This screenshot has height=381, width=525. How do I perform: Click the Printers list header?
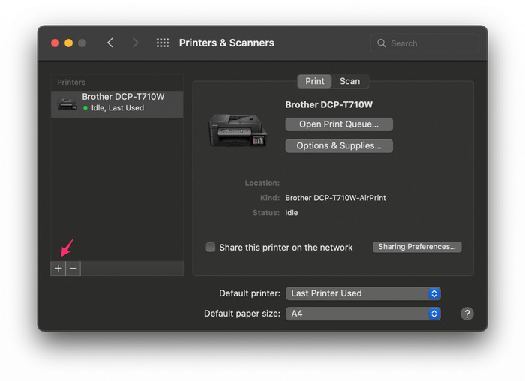tap(71, 82)
